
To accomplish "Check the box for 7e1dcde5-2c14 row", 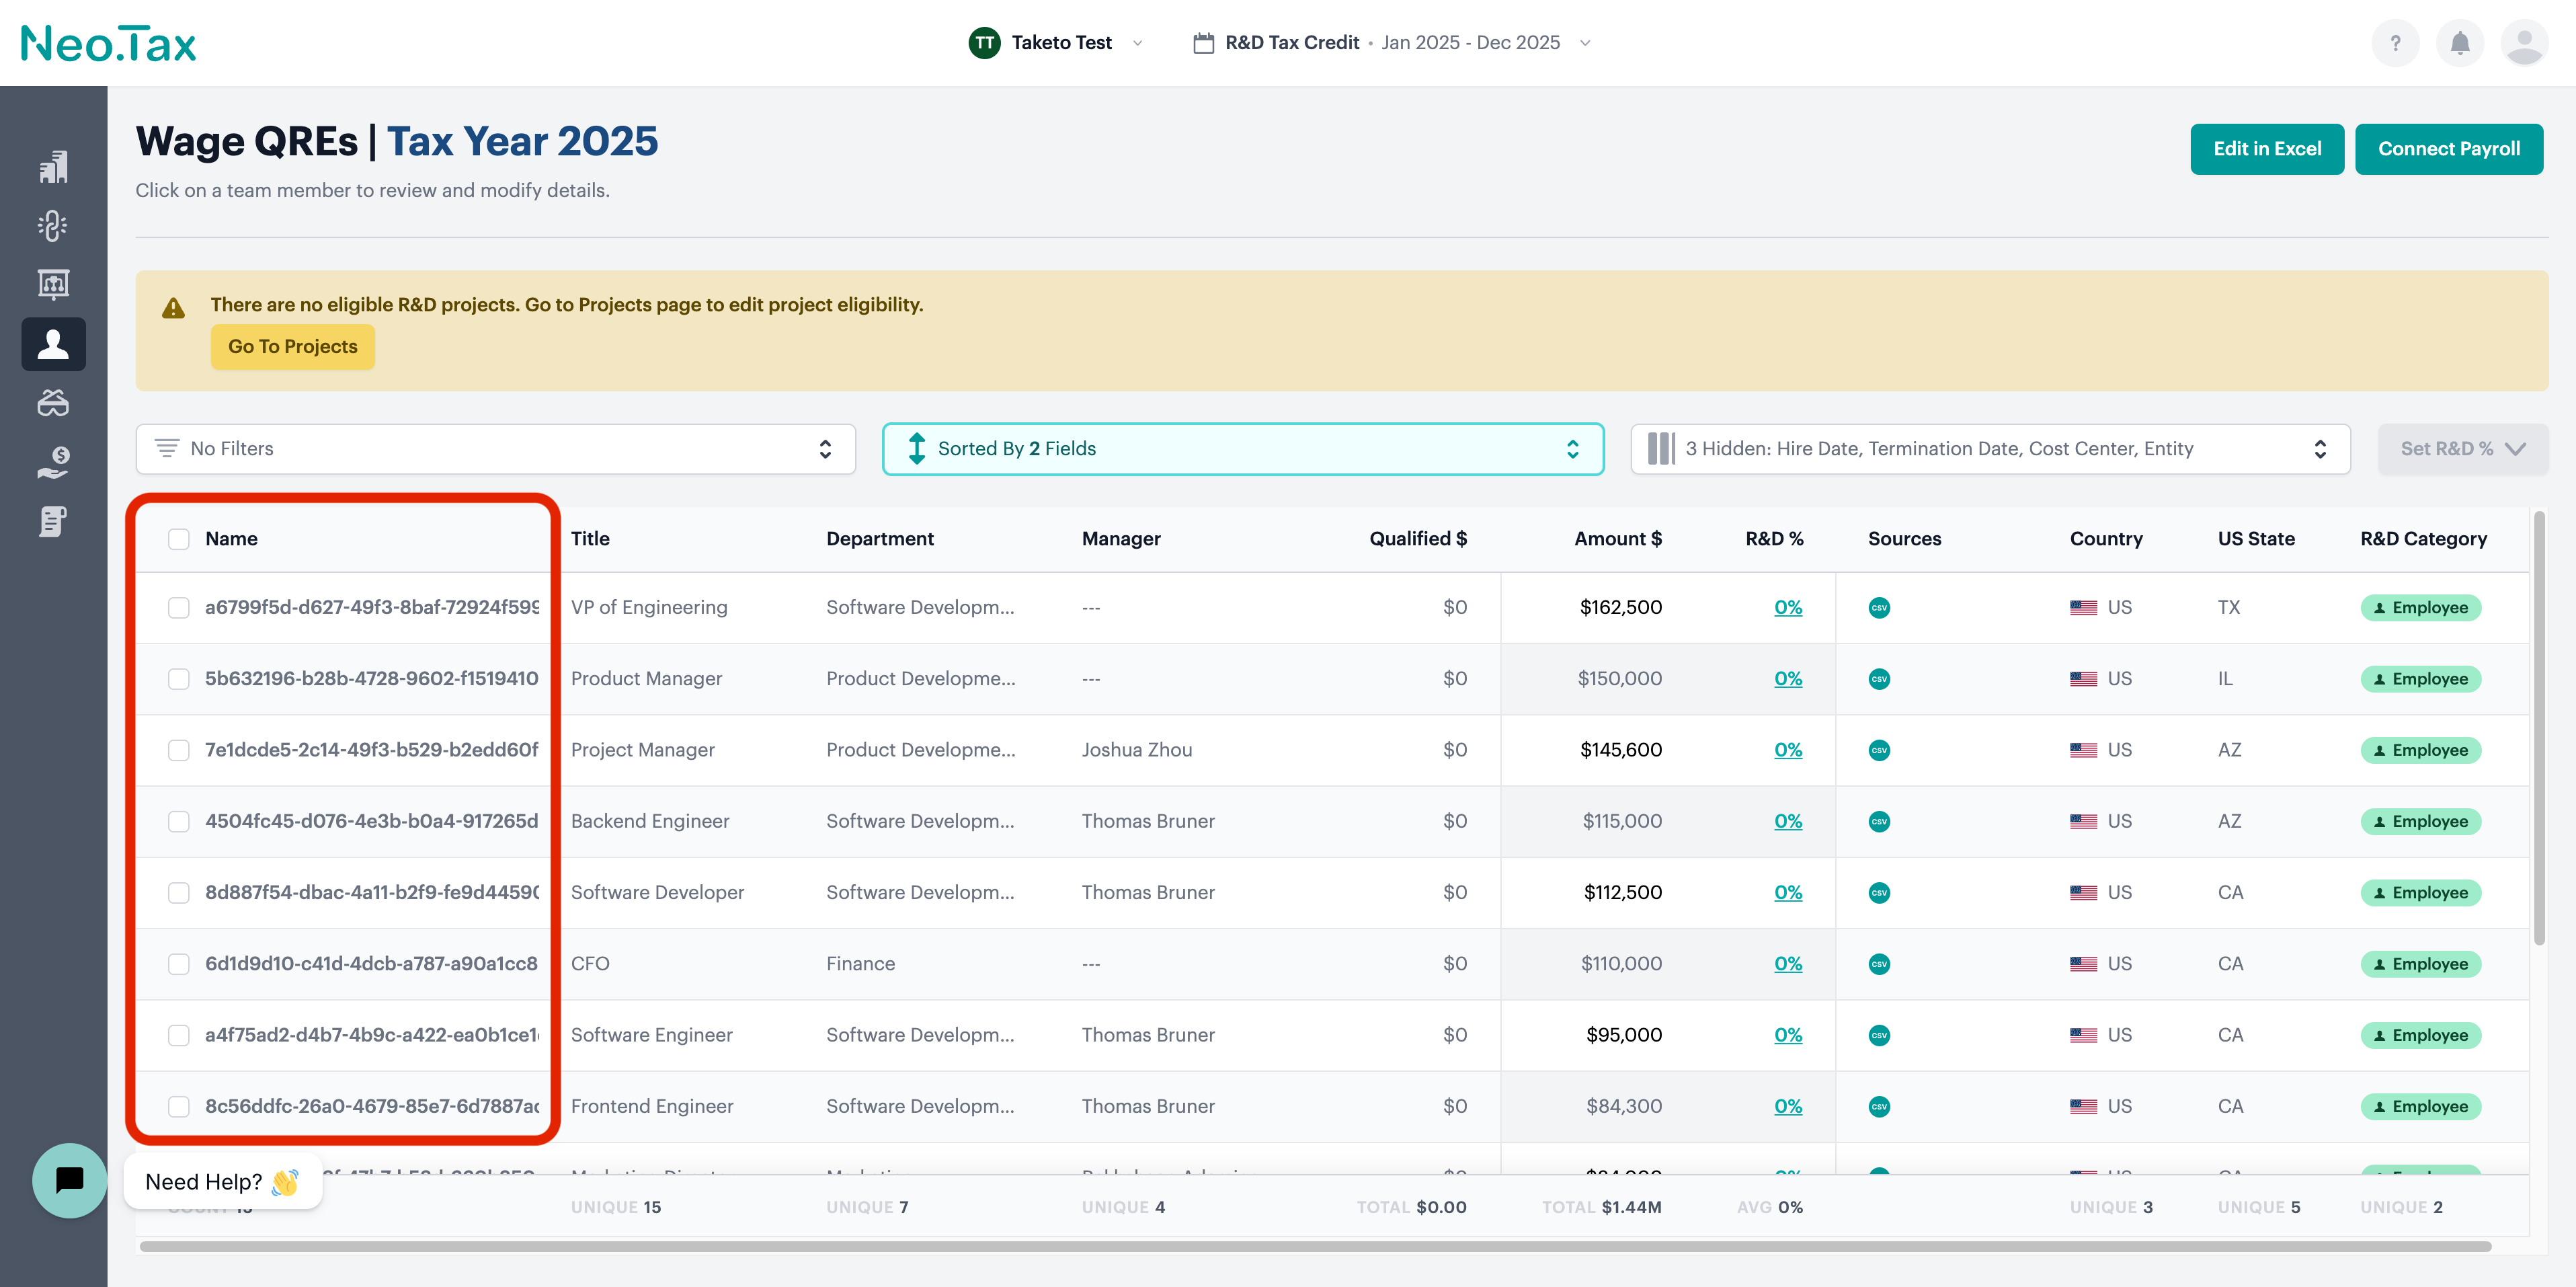I will [x=179, y=750].
